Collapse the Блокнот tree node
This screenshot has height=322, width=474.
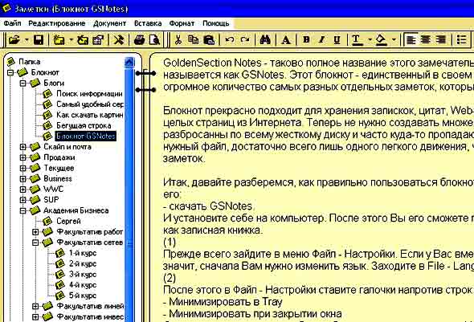click(10, 72)
